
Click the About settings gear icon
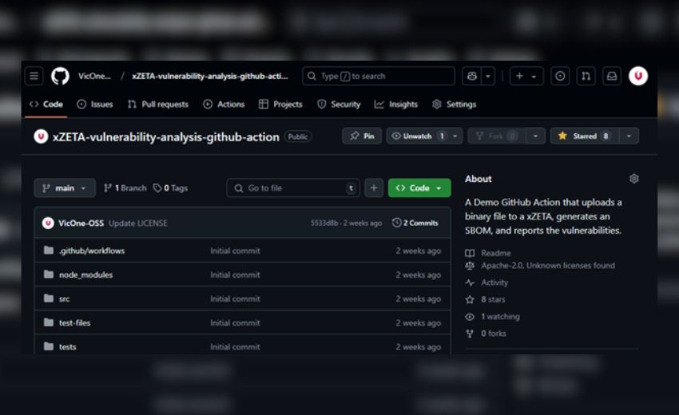pos(634,179)
